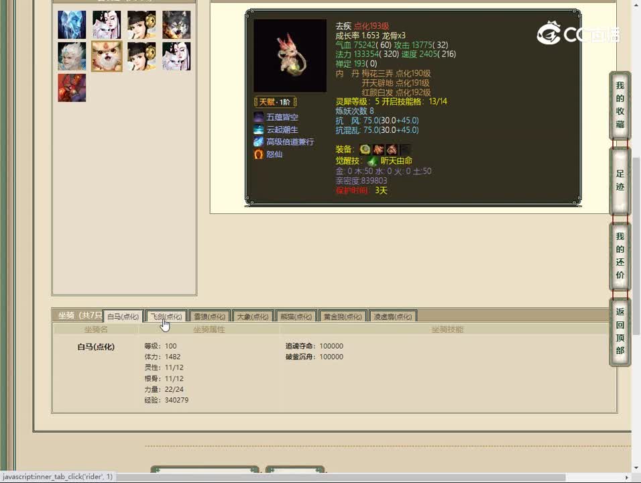Click the 五蕴皆空 skill name

tap(282, 117)
